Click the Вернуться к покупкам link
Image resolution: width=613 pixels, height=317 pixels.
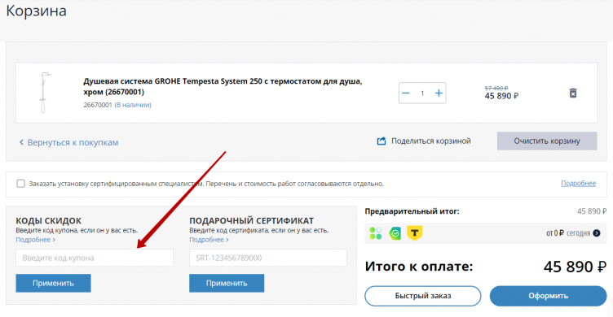(x=68, y=142)
